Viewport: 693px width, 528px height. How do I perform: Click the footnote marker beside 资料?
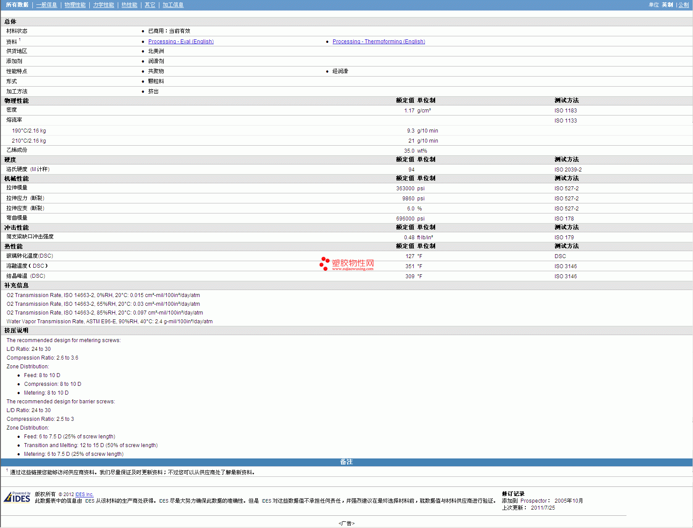tap(20, 40)
